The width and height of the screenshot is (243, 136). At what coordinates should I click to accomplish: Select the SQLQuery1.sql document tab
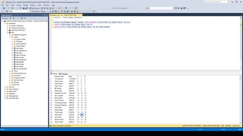[x=63, y=15]
